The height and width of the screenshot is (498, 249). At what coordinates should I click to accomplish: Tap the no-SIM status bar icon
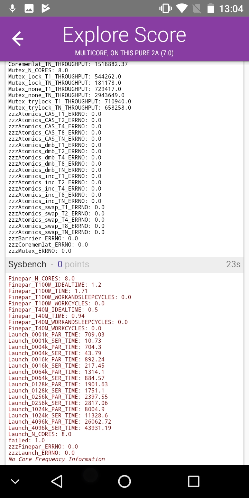click(196, 8)
